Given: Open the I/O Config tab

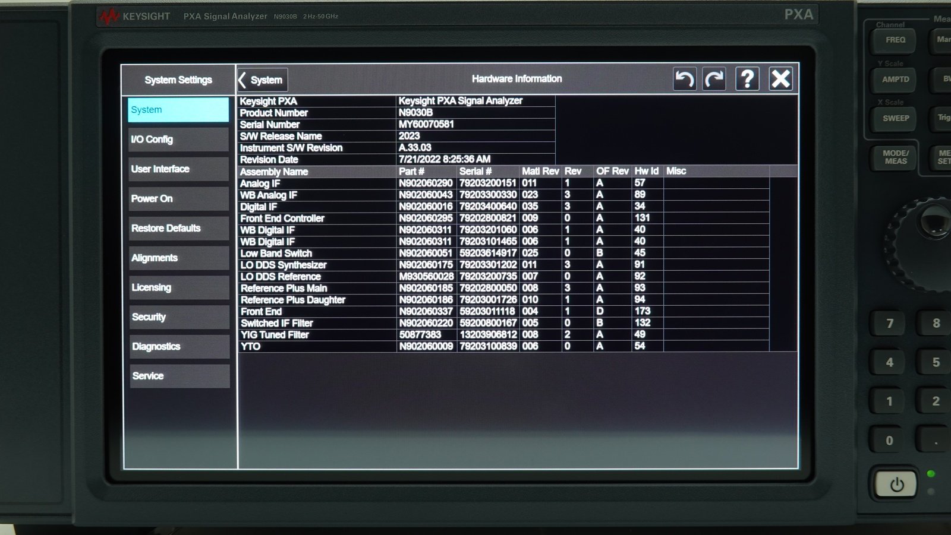Looking at the screenshot, I should click(x=178, y=140).
